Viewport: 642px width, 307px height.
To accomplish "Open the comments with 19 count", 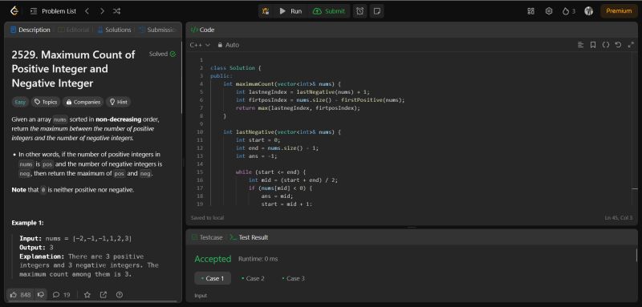I will (x=62, y=295).
